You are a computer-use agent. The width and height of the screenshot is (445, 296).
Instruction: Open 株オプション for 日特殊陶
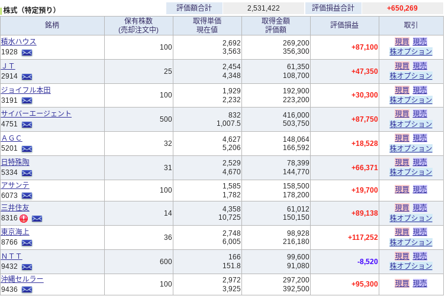[x=411, y=172]
